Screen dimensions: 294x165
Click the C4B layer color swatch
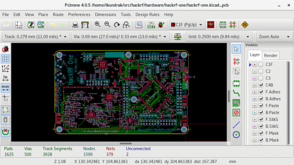[255, 85]
